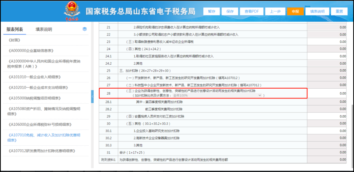Click the layers stack icon in sidebar
Image resolution: width=354 pixels, height=172 pixels.
(x=85, y=29)
